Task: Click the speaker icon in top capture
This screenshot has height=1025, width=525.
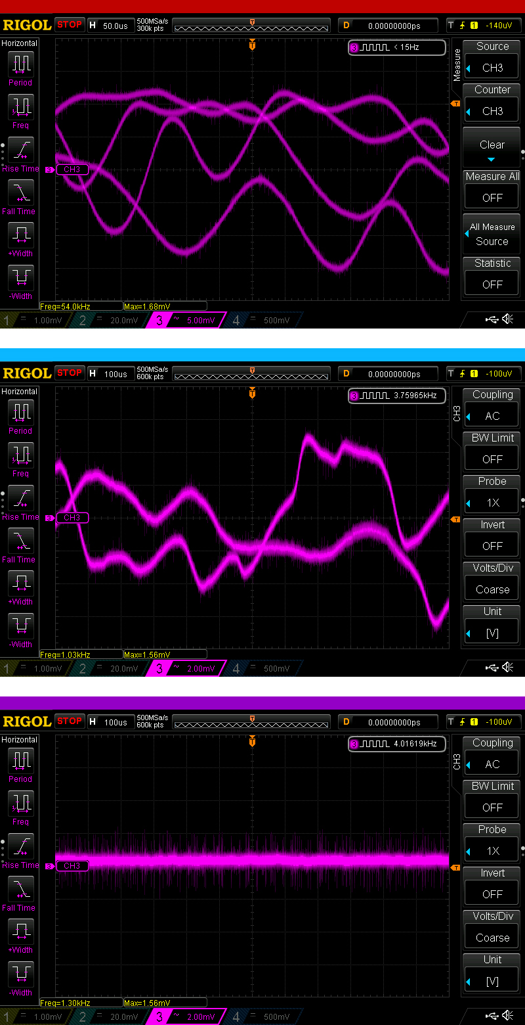Action: (507, 319)
